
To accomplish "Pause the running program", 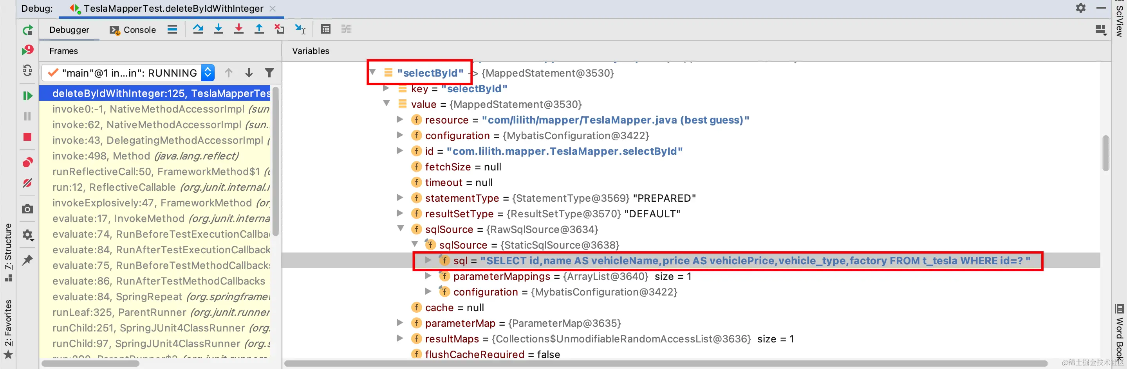I will (x=27, y=116).
